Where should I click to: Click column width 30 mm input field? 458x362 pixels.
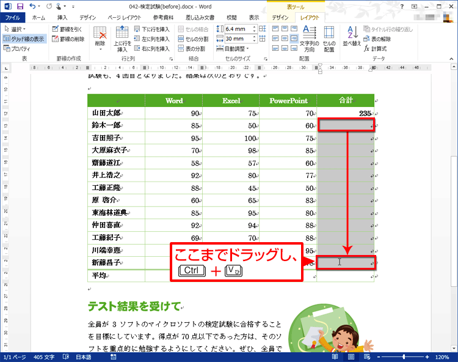tap(238, 39)
